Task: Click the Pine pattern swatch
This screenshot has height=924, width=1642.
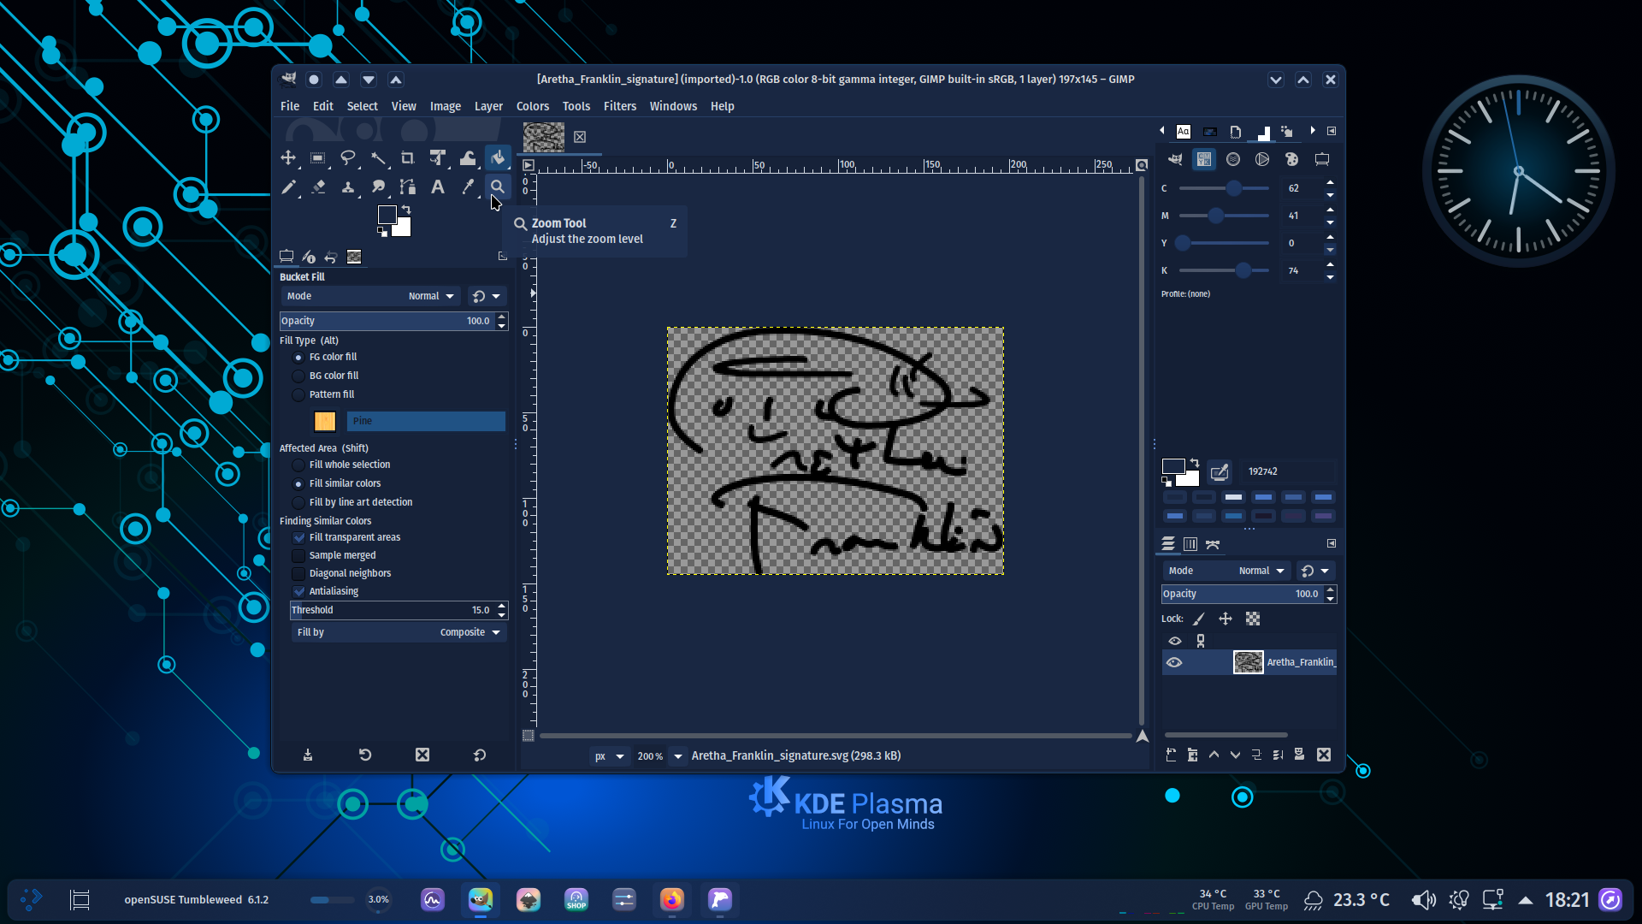Action: tap(325, 421)
